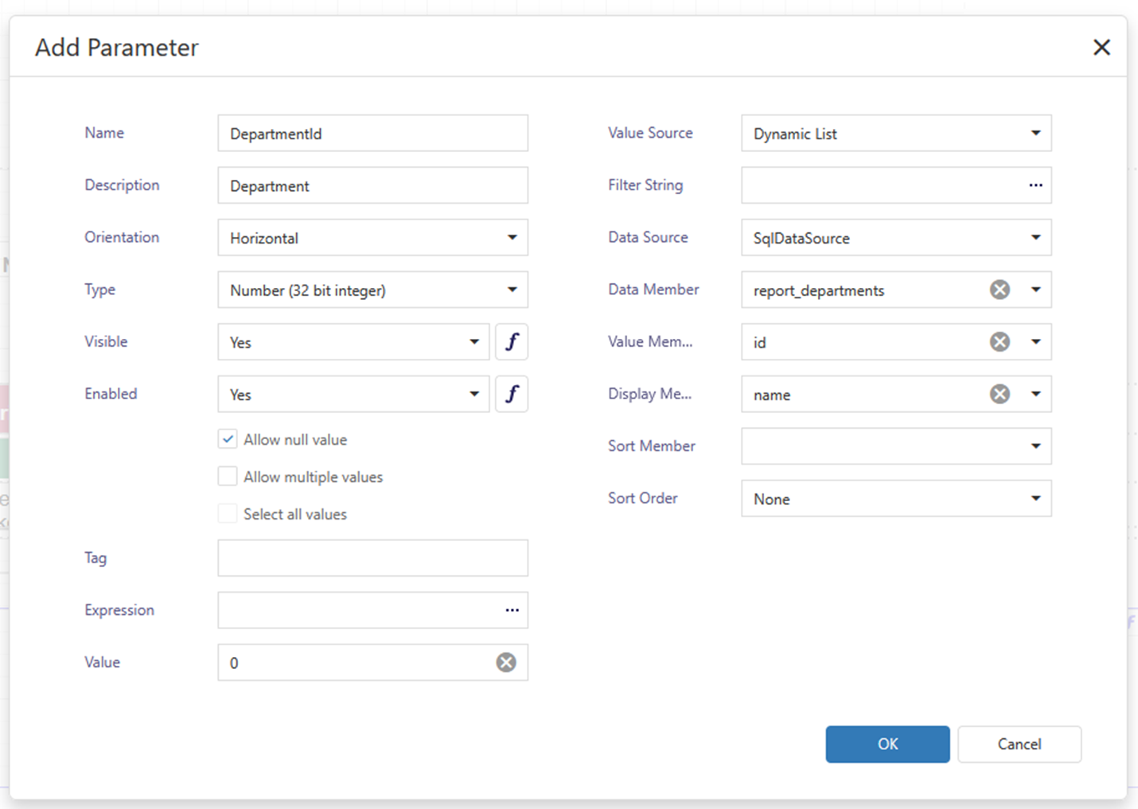
Task: Enable Allow multiple values checkbox
Action: [x=228, y=476]
